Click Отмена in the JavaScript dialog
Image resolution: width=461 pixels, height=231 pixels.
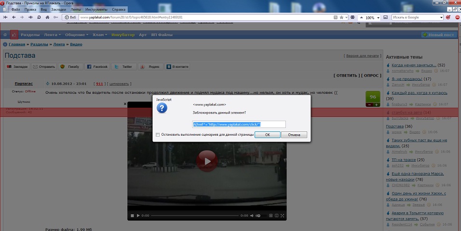point(294,135)
